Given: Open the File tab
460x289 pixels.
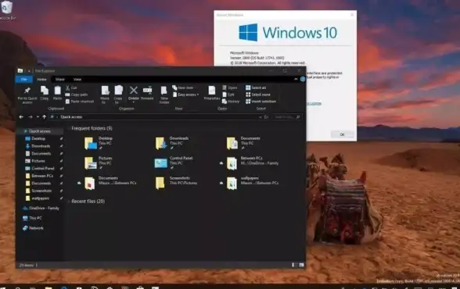Looking at the screenshot, I should tap(24, 79).
